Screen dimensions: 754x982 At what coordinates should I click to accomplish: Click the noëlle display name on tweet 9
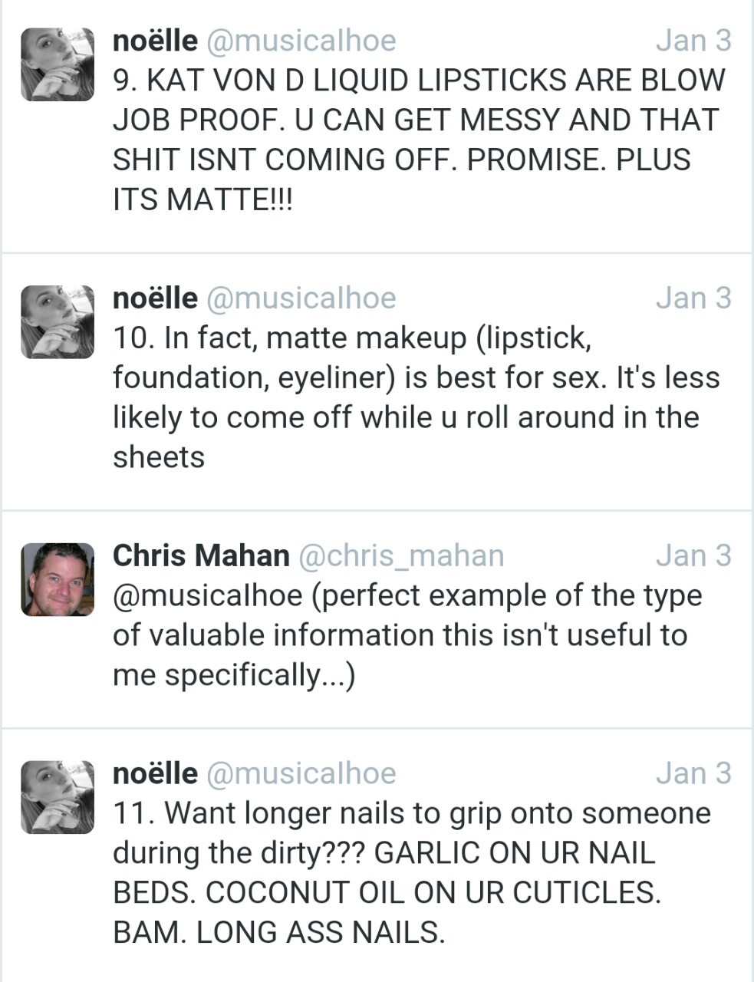tap(154, 41)
